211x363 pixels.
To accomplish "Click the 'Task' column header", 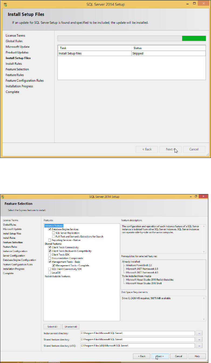I will [x=94, y=48].
